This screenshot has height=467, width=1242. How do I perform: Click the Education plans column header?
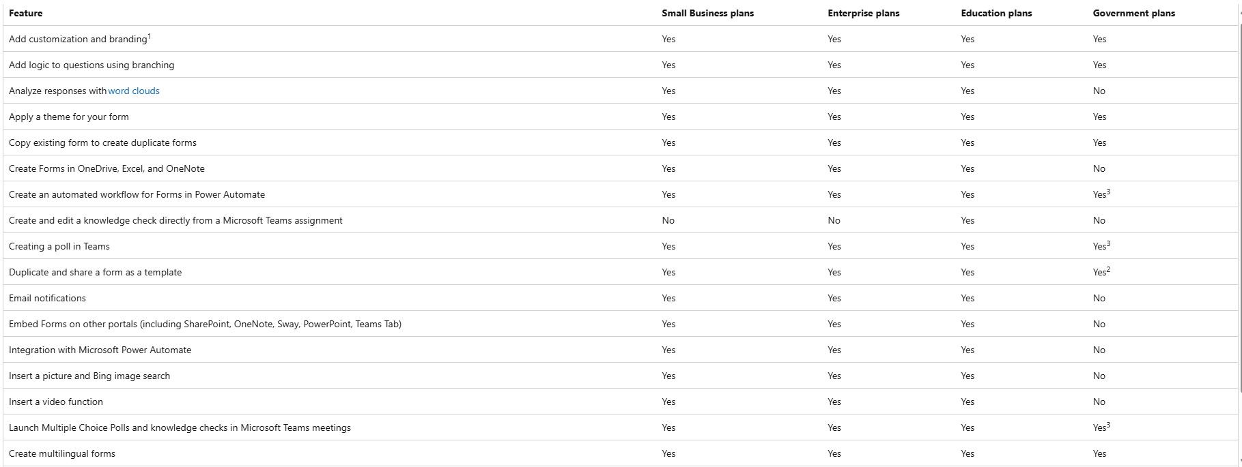pos(997,13)
